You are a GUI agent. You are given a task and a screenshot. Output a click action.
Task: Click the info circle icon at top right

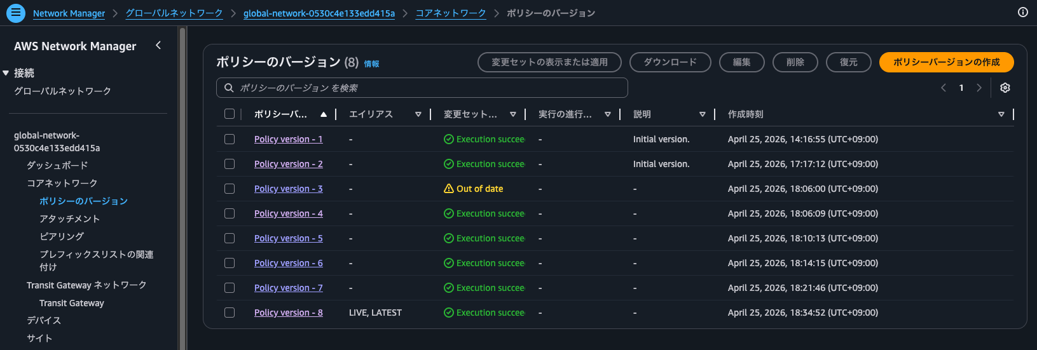tap(1023, 12)
